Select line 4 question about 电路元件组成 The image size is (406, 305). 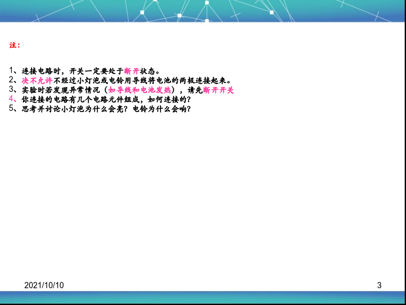100,99
